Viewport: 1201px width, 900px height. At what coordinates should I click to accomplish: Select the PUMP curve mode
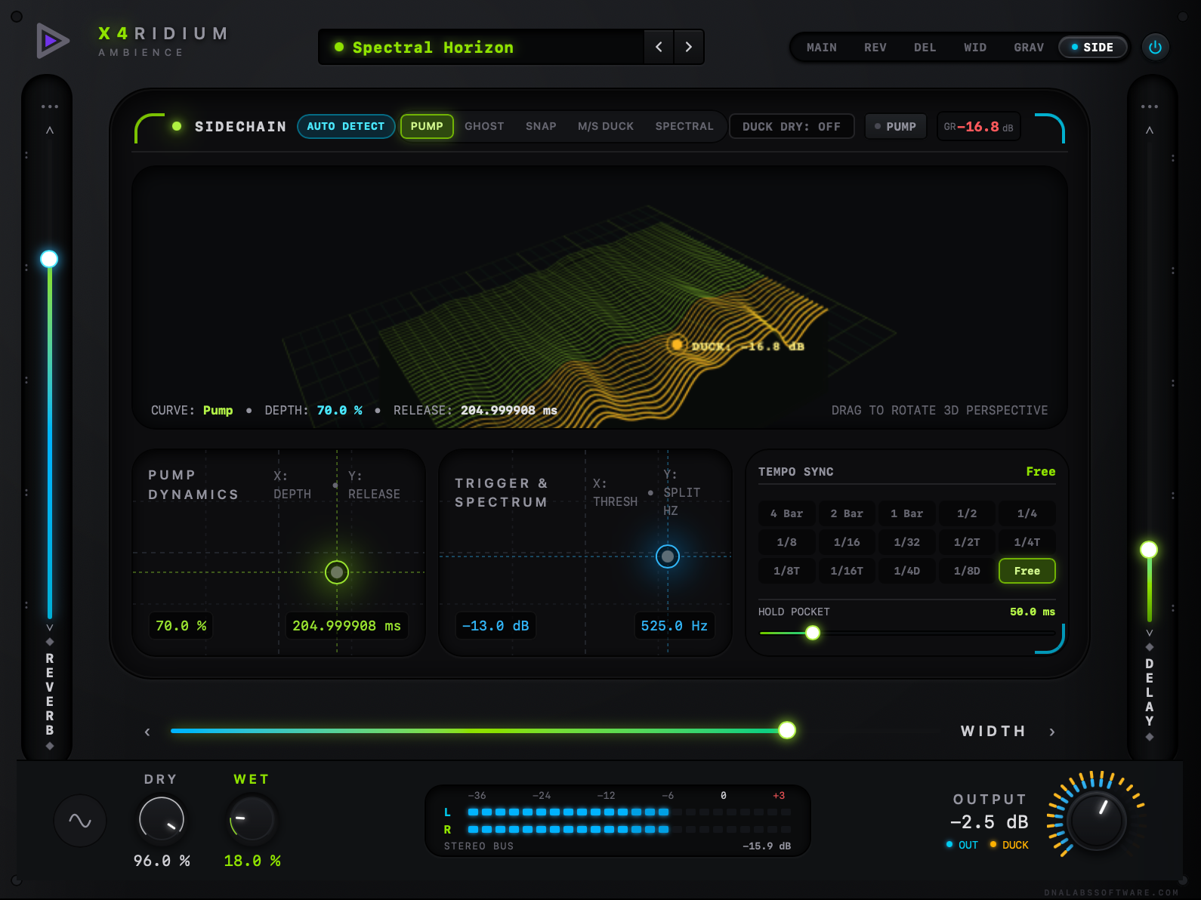[427, 126]
